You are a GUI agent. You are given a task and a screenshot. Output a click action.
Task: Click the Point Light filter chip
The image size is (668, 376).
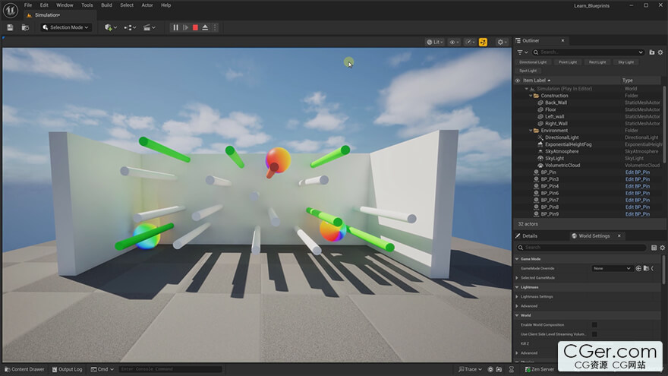click(567, 62)
